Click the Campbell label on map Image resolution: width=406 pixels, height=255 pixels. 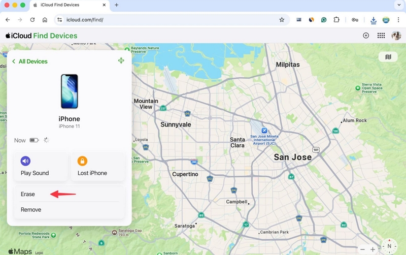click(x=236, y=202)
